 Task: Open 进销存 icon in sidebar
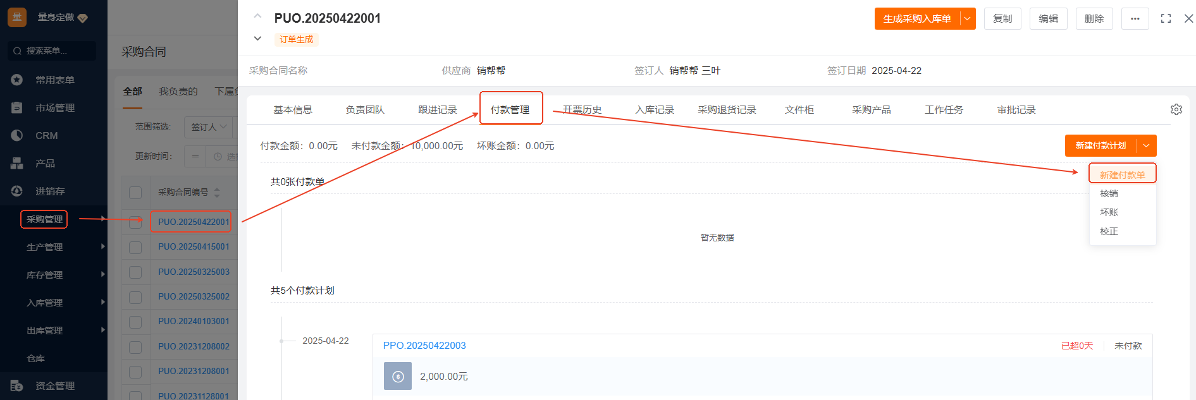point(17,191)
